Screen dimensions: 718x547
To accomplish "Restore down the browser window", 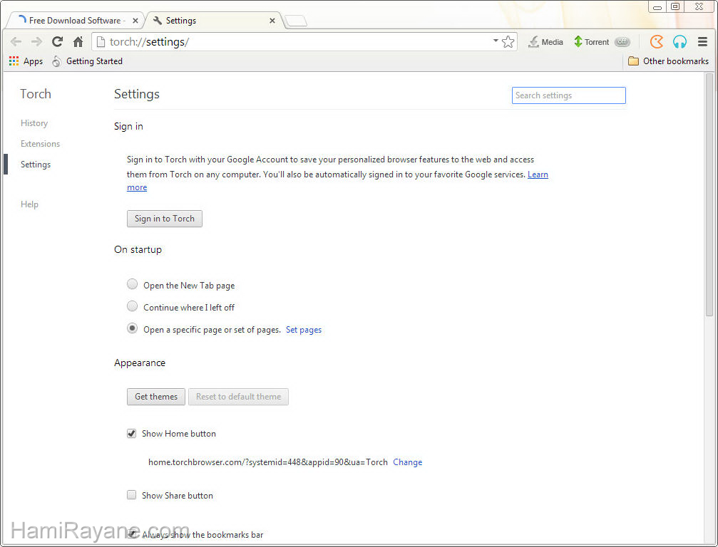I will [675, 7].
